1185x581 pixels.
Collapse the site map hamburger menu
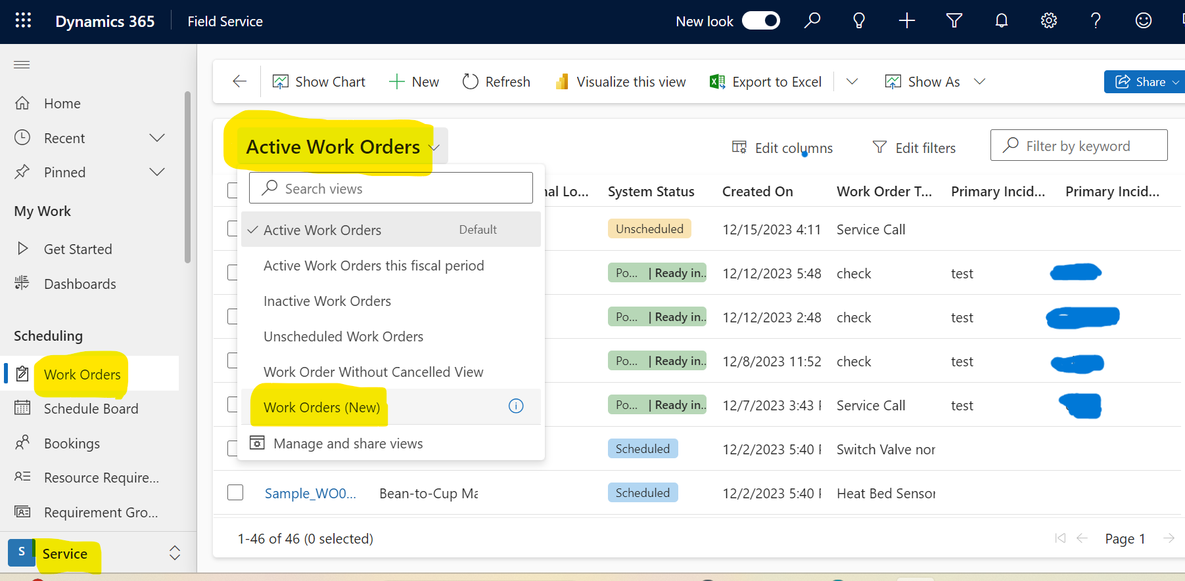pyautogui.click(x=22, y=64)
